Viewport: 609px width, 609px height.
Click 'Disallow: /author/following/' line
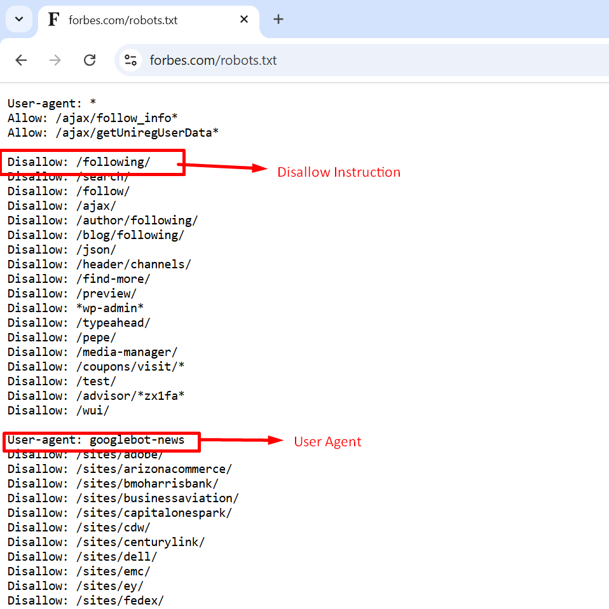coord(102,221)
